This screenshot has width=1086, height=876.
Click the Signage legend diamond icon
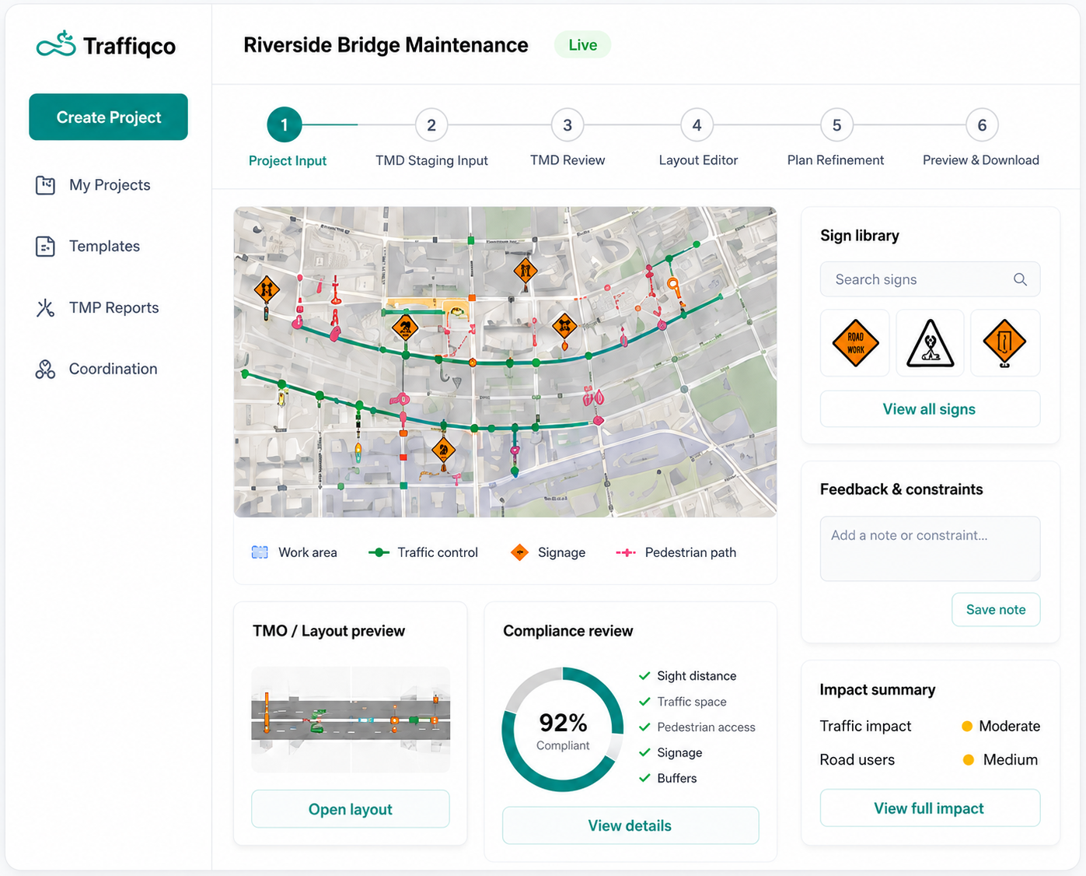pos(519,552)
